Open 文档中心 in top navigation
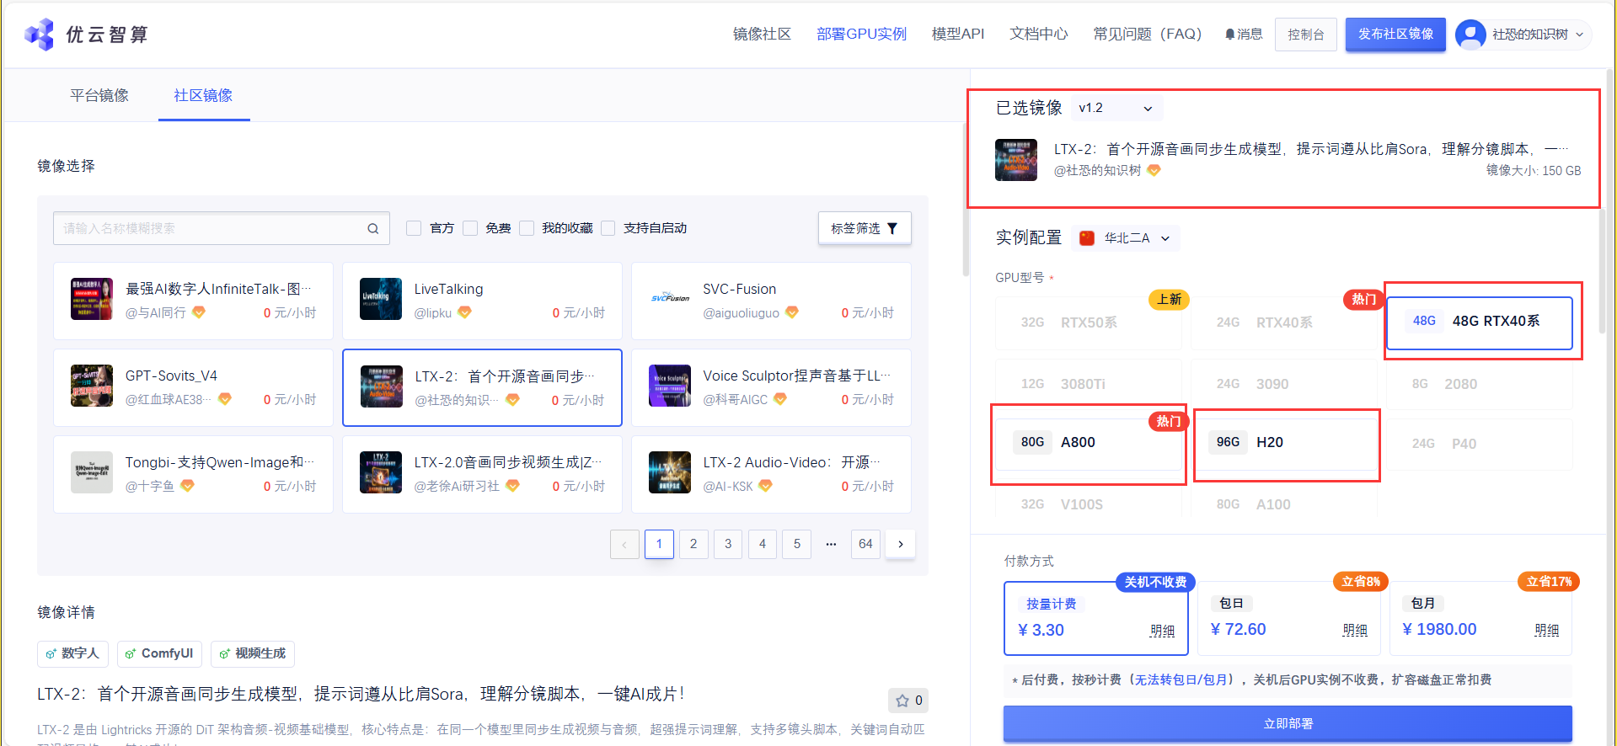Image resolution: width=1617 pixels, height=746 pixels. coord(1039,34)
